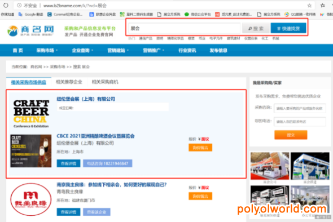Open the 联想企业网盘 bookmark
333x222 pixels.
[103, 15]
